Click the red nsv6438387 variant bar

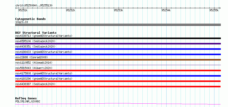coord(118,87)
